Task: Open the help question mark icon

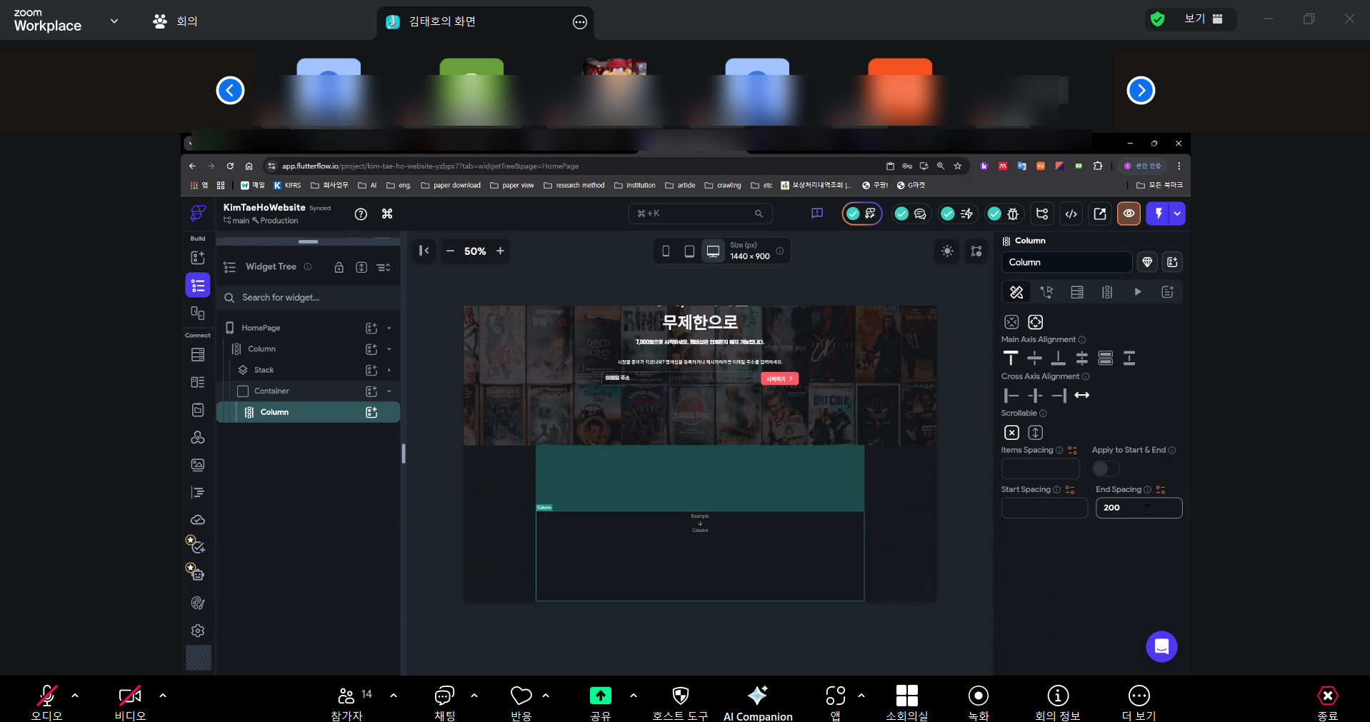Action: pyautogui.click(x=361, y=214)
